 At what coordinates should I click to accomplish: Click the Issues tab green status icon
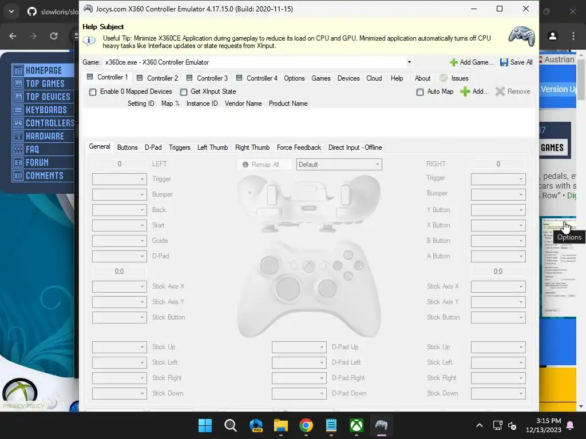pyautogui.click(x=444, y=78)
